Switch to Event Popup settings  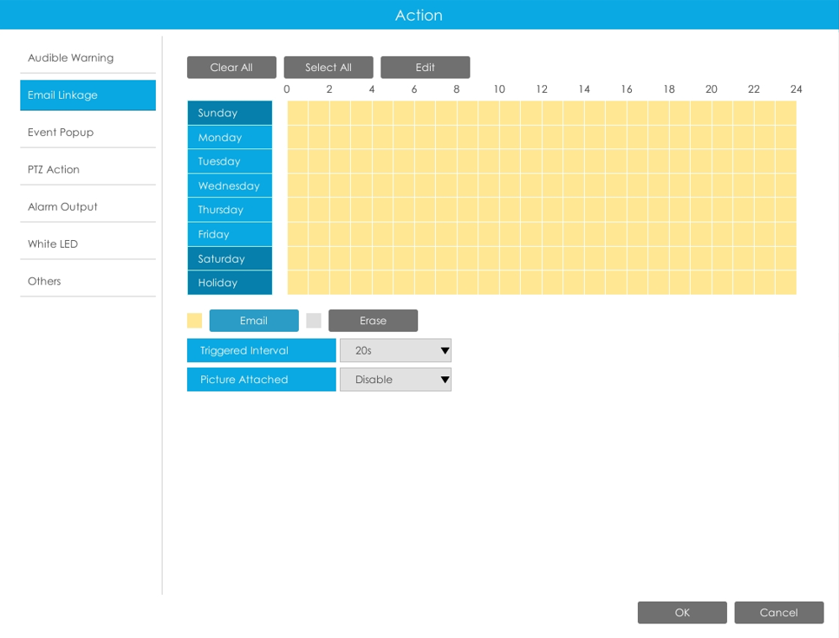[x=88, y=133]
